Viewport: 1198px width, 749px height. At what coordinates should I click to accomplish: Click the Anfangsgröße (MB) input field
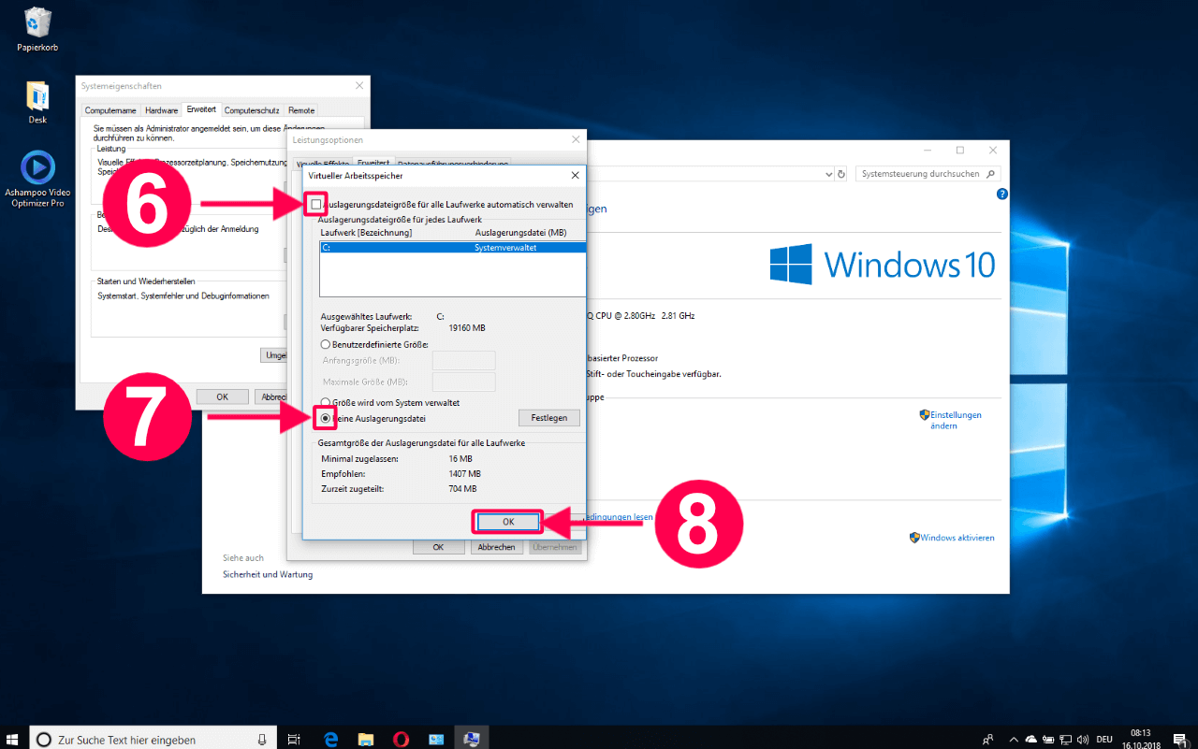(x=464, y=361)
